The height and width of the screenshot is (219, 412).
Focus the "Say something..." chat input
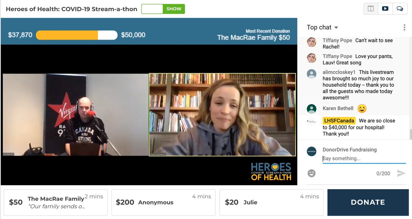pos(364,158)
